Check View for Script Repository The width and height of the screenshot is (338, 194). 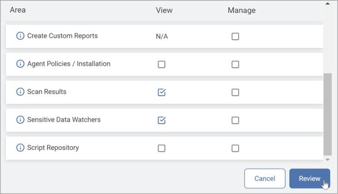tap(162, 148)
